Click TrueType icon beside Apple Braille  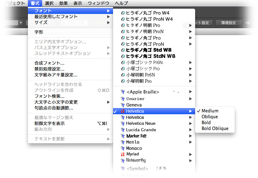(123, 92)
